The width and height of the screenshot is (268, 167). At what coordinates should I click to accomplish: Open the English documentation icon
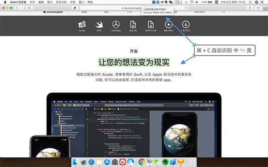pos(133,26)
